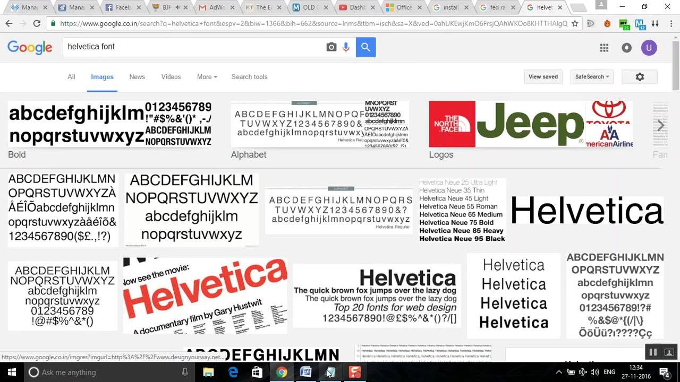Close the helvetica search browser tab

point(560,7)
